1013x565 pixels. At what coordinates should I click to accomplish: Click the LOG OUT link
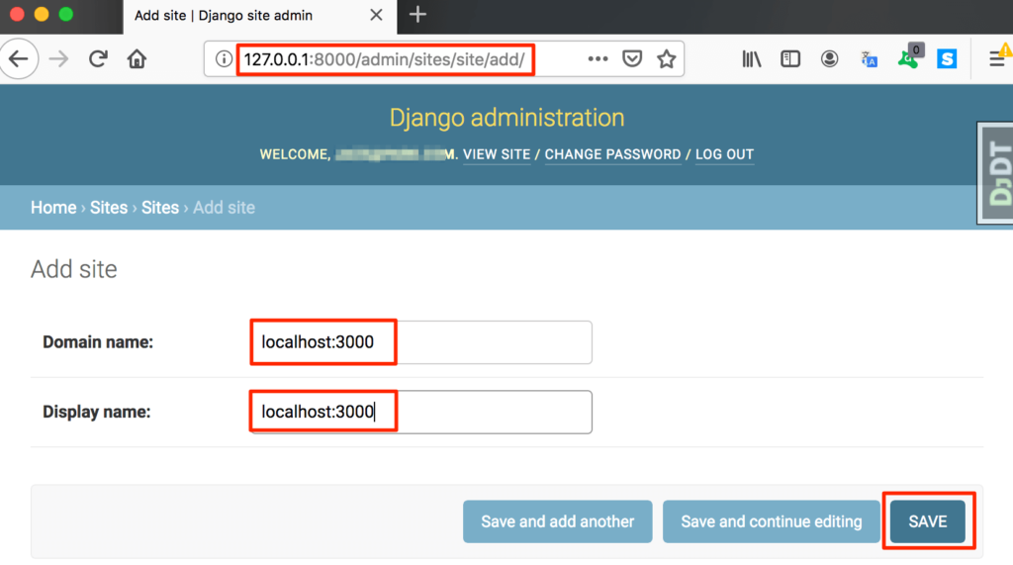point(724,154)
